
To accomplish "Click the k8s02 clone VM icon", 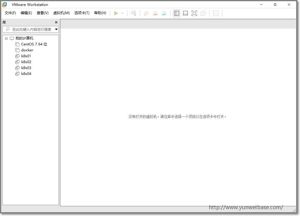I will pyautogui.click(x=17, y=62).
